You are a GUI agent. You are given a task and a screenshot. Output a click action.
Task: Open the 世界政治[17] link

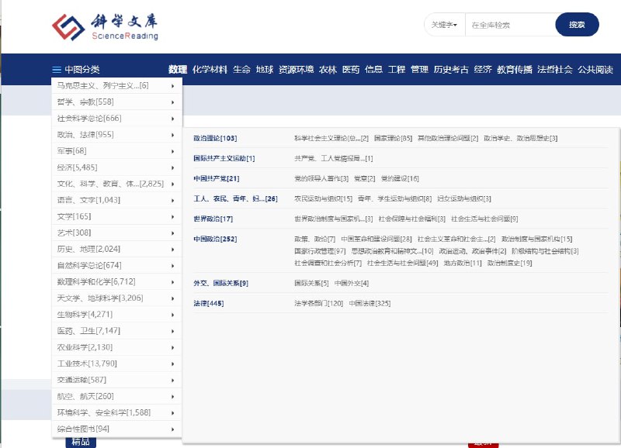(211, 219)
